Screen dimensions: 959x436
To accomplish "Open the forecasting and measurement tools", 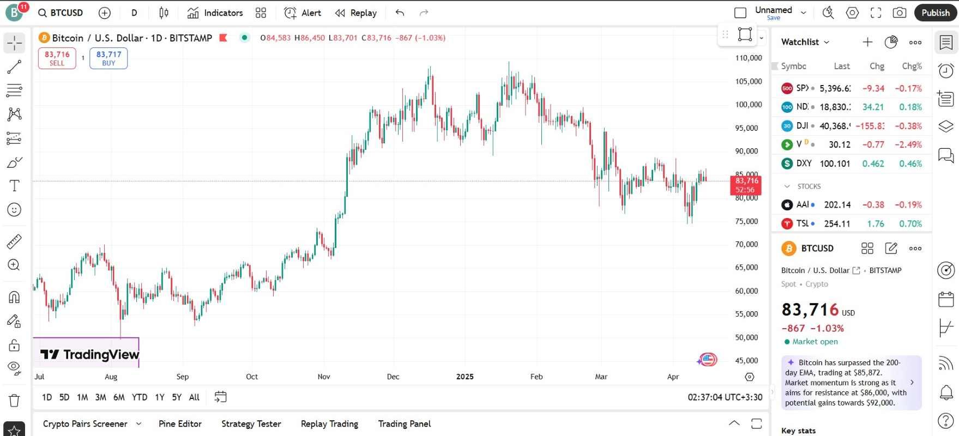I will [x=14, y=138].
